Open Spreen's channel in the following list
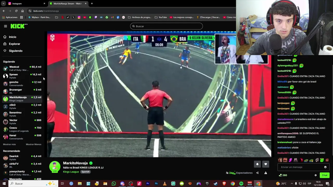This screenshot has width=333, height=187. point(22,76)
